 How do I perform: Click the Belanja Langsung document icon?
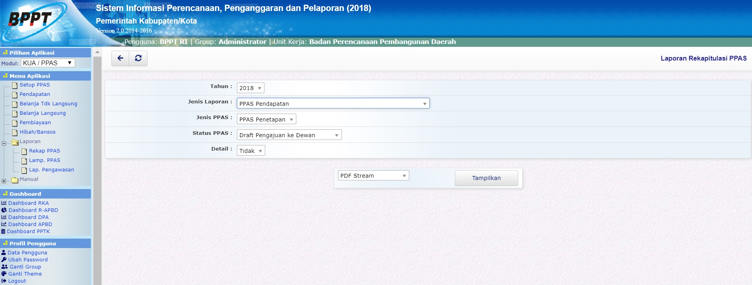tap(15, 114)
